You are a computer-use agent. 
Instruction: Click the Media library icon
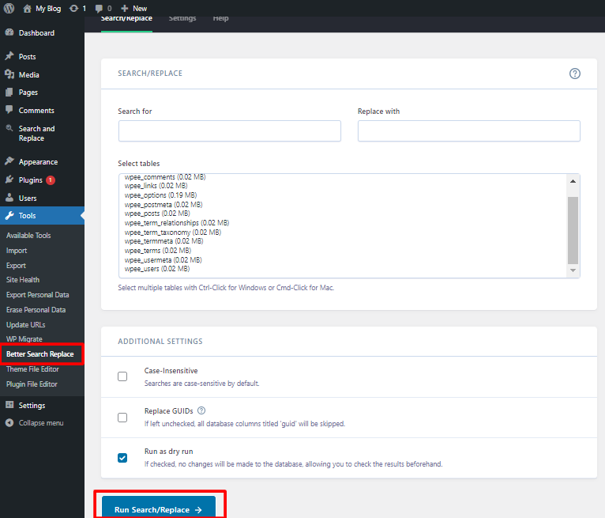coord(9,74)
